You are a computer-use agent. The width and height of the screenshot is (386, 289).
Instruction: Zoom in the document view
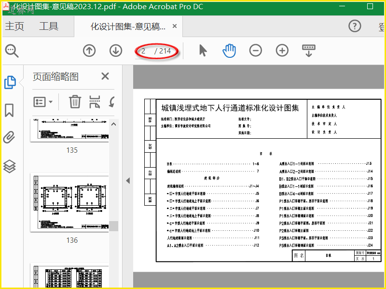tap(282, 51)
